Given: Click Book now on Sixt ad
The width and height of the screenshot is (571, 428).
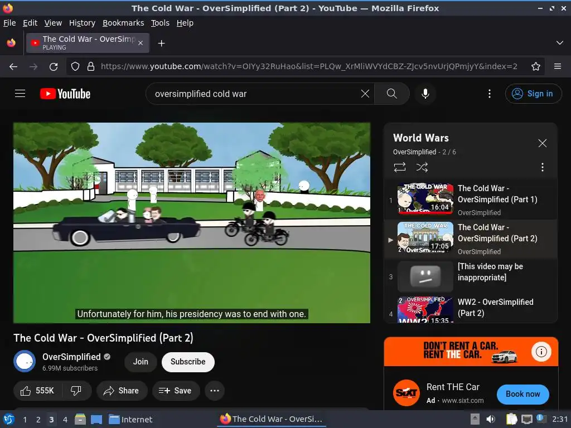Looking at the screenshot, I should tap(522, 394).
